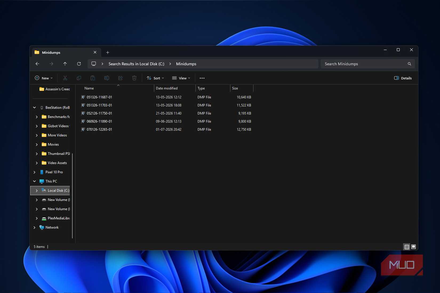Go up one folder level
Viewport: 440px width, 293px height.
click(65, 64)
